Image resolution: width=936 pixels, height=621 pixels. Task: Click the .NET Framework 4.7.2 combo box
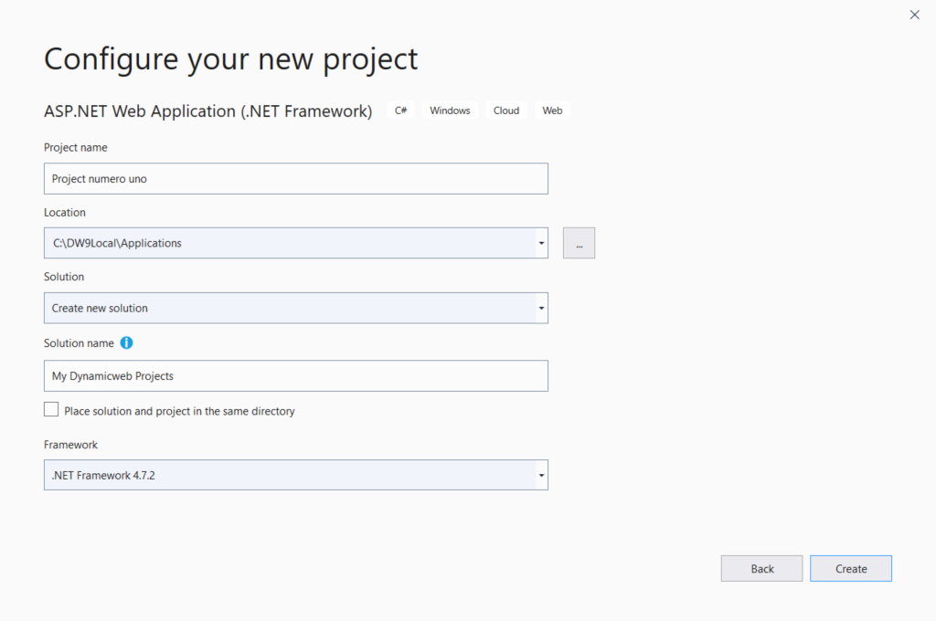point(288,475)
